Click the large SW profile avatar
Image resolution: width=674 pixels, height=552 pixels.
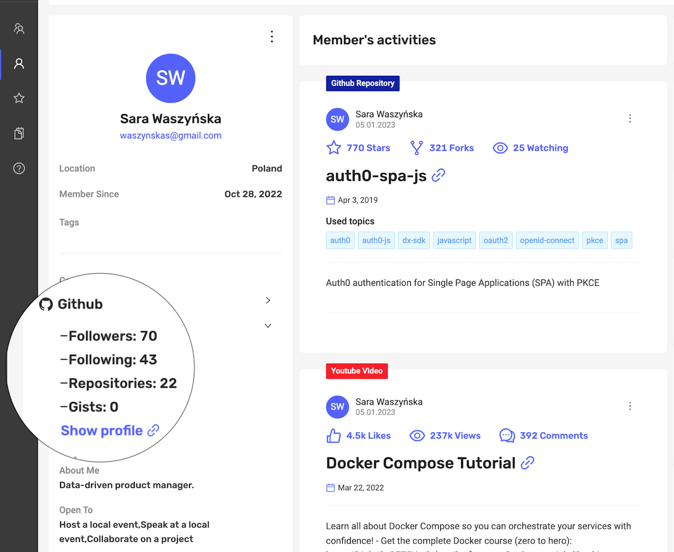(x=171, y=78)
